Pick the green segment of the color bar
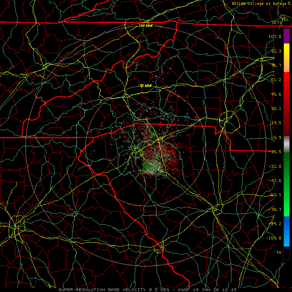 pyautogui.click(x=286, y=184)
